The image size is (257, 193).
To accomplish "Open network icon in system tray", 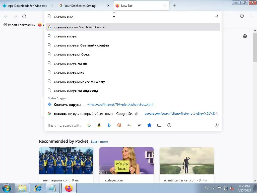I will tap(226, 188).
